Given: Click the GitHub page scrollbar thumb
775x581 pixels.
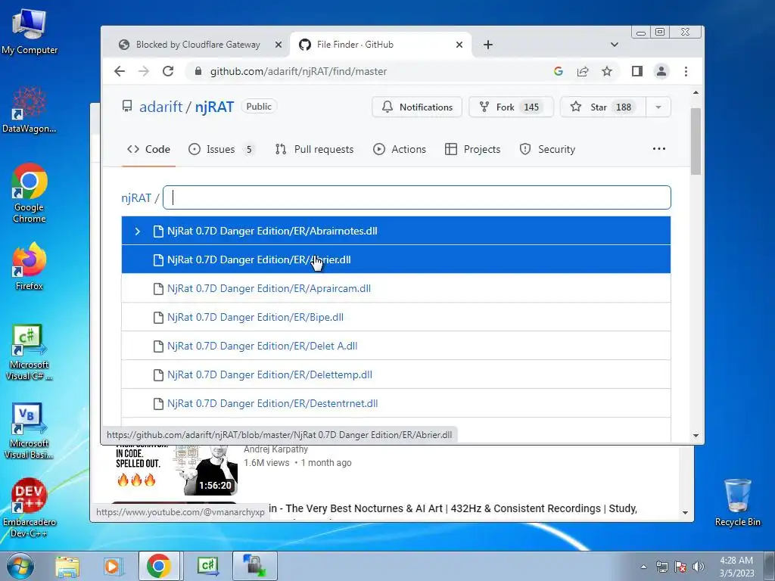Looking at the screenshot, I should pos(696,141).
